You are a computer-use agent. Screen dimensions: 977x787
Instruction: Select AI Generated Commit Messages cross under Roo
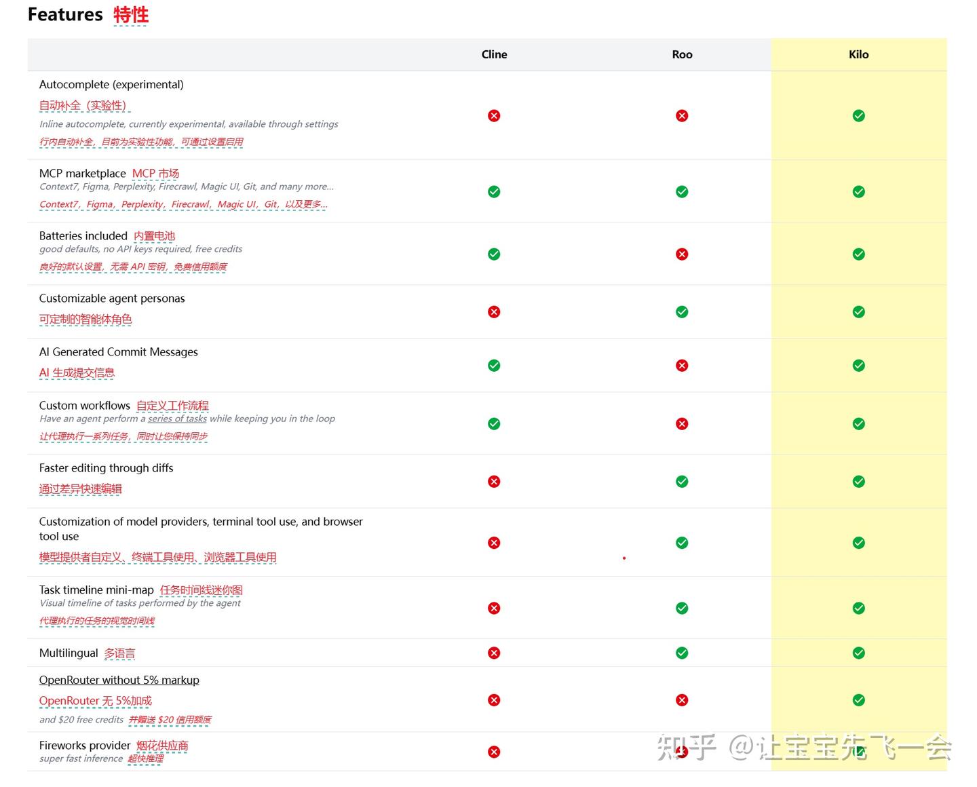[x=682, y=366]
